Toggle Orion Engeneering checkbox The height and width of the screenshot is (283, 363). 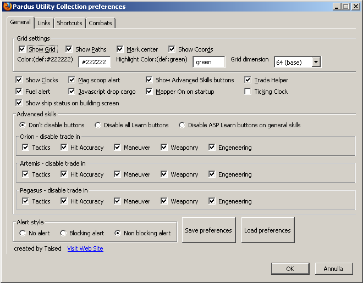212,148
